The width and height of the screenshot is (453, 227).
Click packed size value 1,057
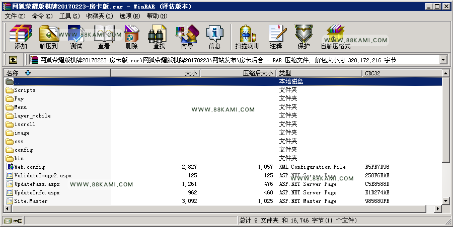pyautogui.click(x=265, y=167)
